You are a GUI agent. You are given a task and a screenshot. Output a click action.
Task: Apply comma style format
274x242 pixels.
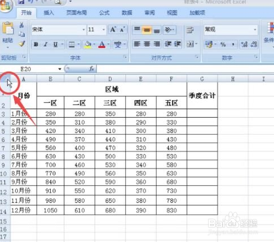[x=233, y=44]
